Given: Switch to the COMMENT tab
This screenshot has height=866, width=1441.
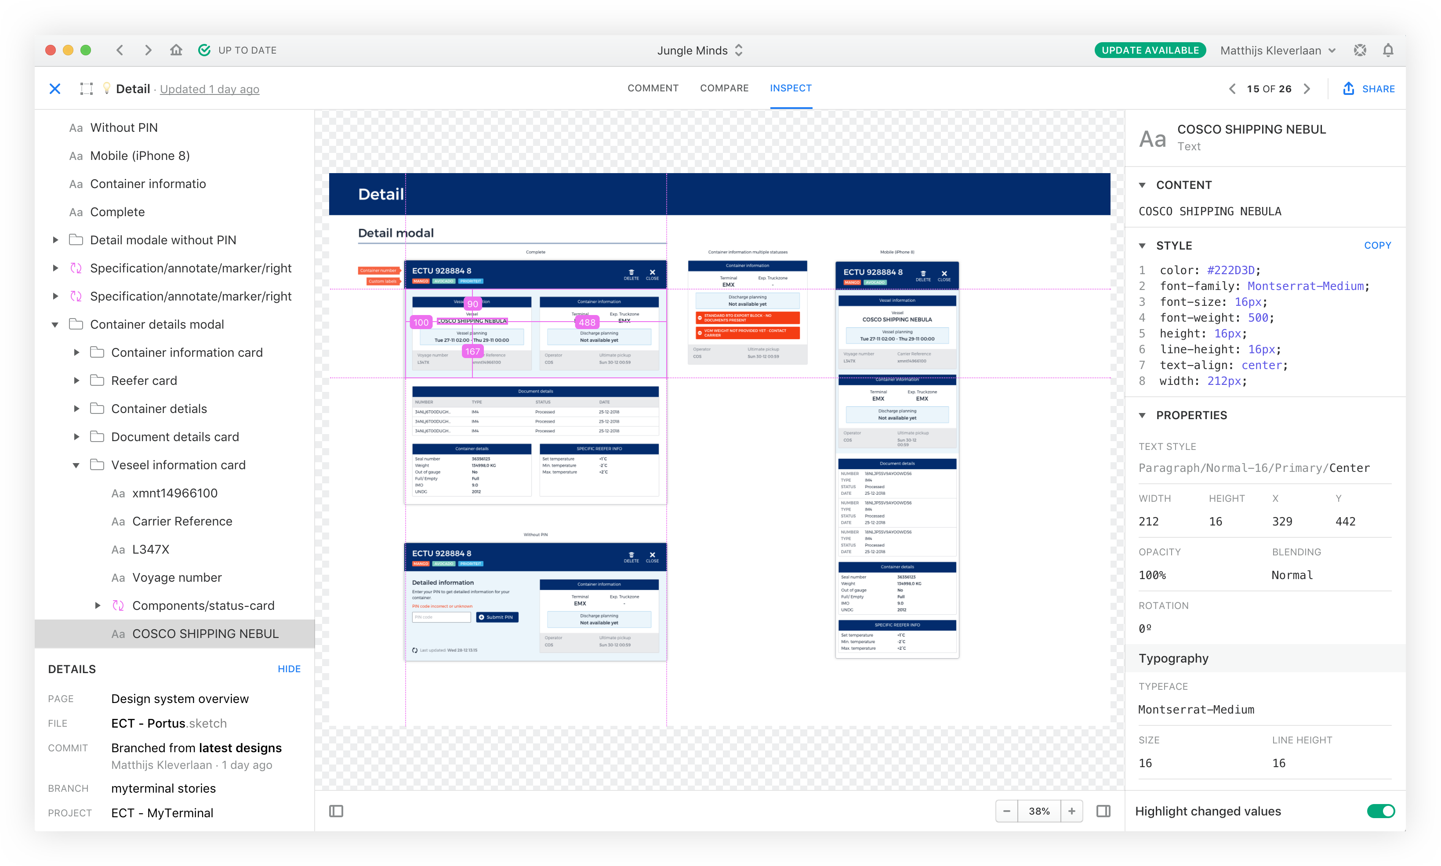Looking at the screenshot, I should pyautogui.click(x=653, y=88).
